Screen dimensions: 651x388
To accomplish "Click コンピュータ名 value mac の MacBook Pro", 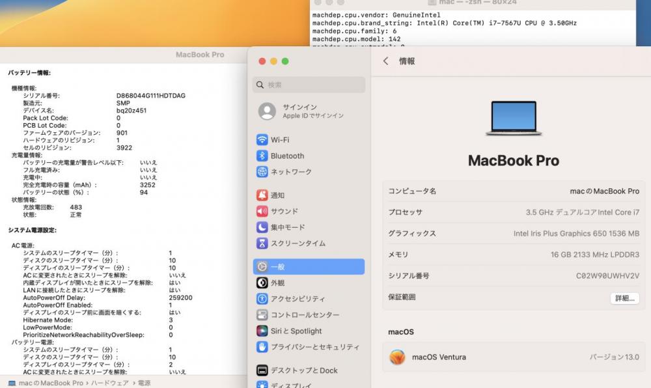I will (605, 191).
